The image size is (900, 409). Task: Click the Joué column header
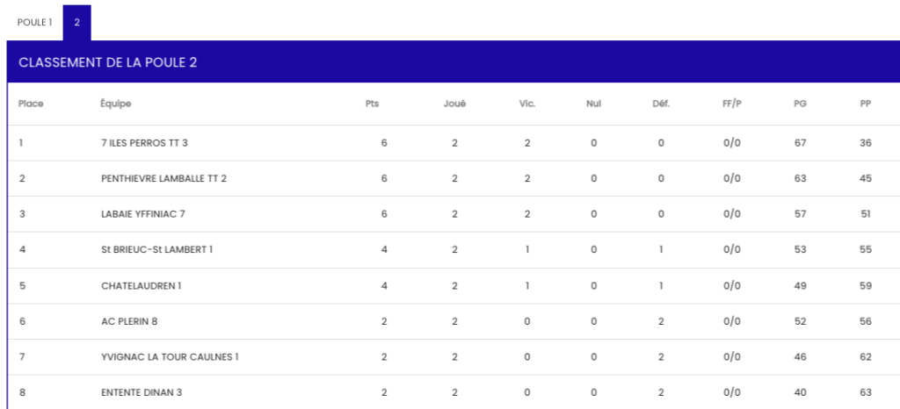coord(454,104)
